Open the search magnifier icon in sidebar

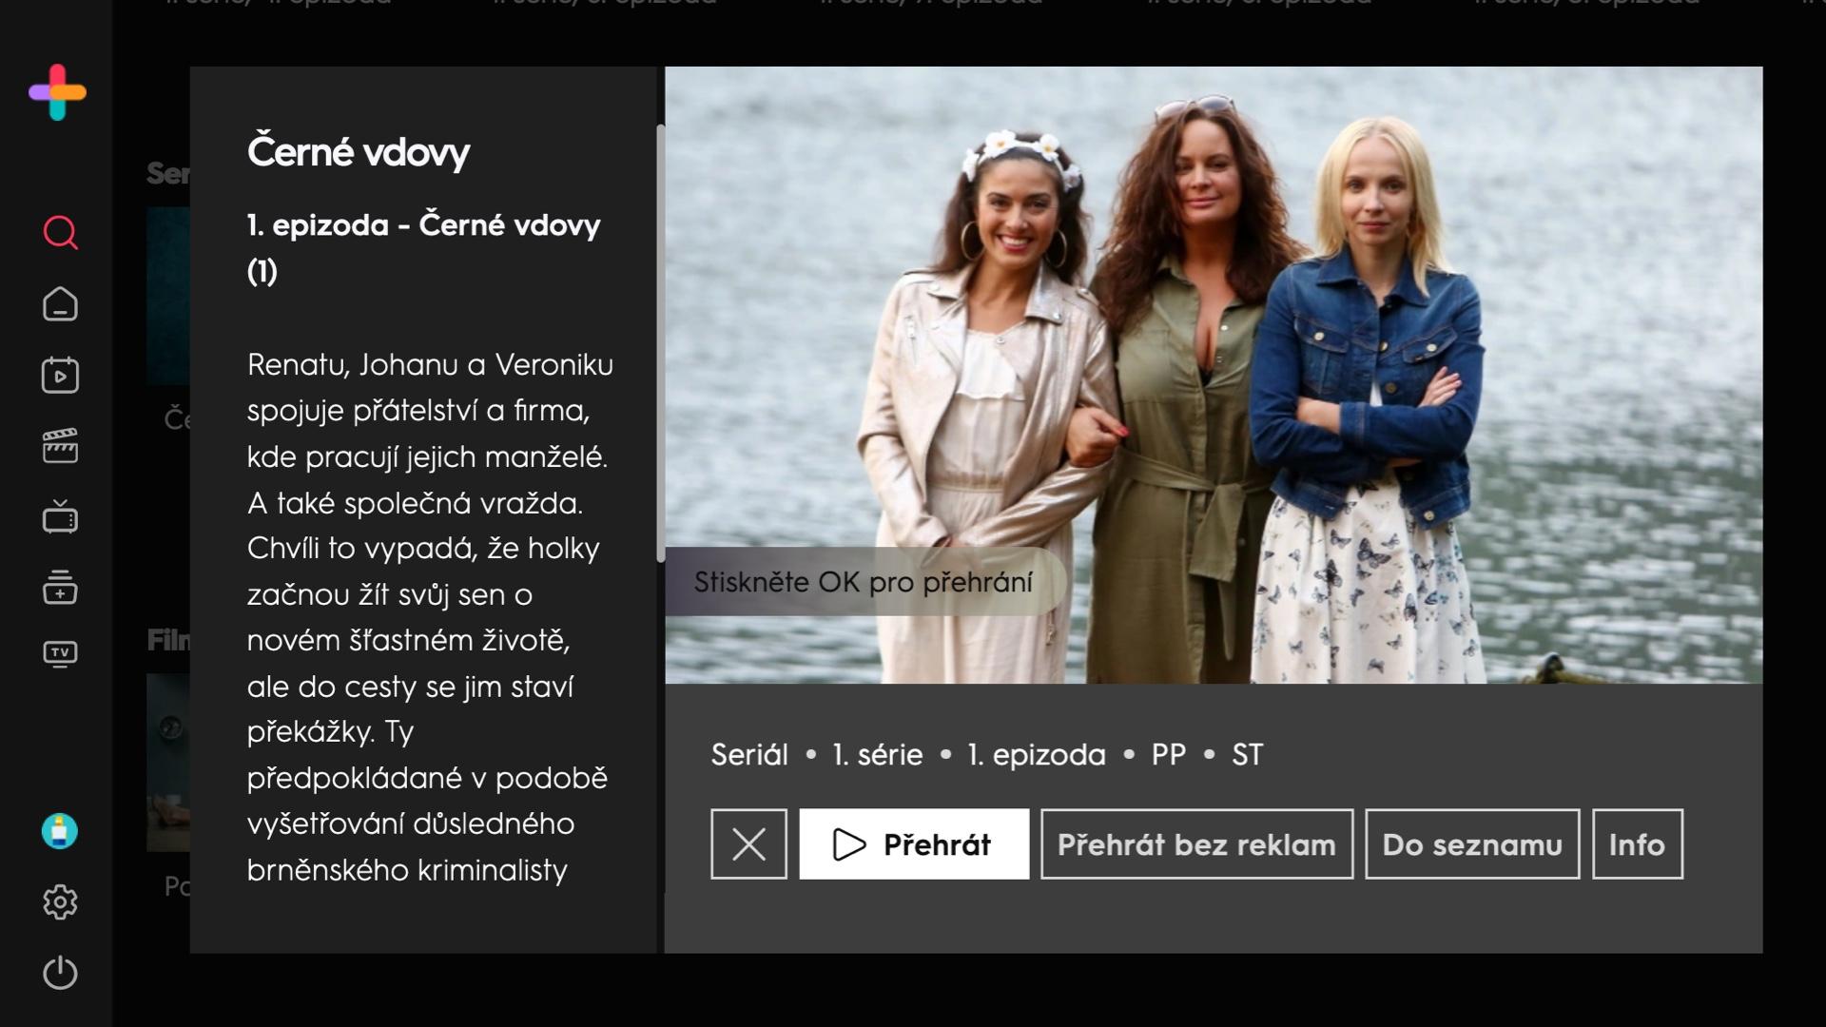(x=60, y=233)
